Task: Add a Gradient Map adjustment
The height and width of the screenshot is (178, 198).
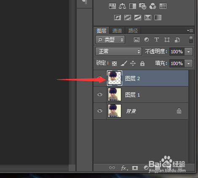Action: click(158, 18)
